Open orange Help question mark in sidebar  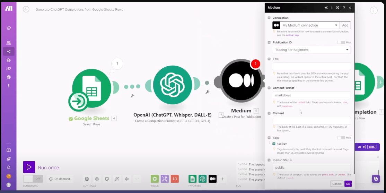click(x=9, y=176)
